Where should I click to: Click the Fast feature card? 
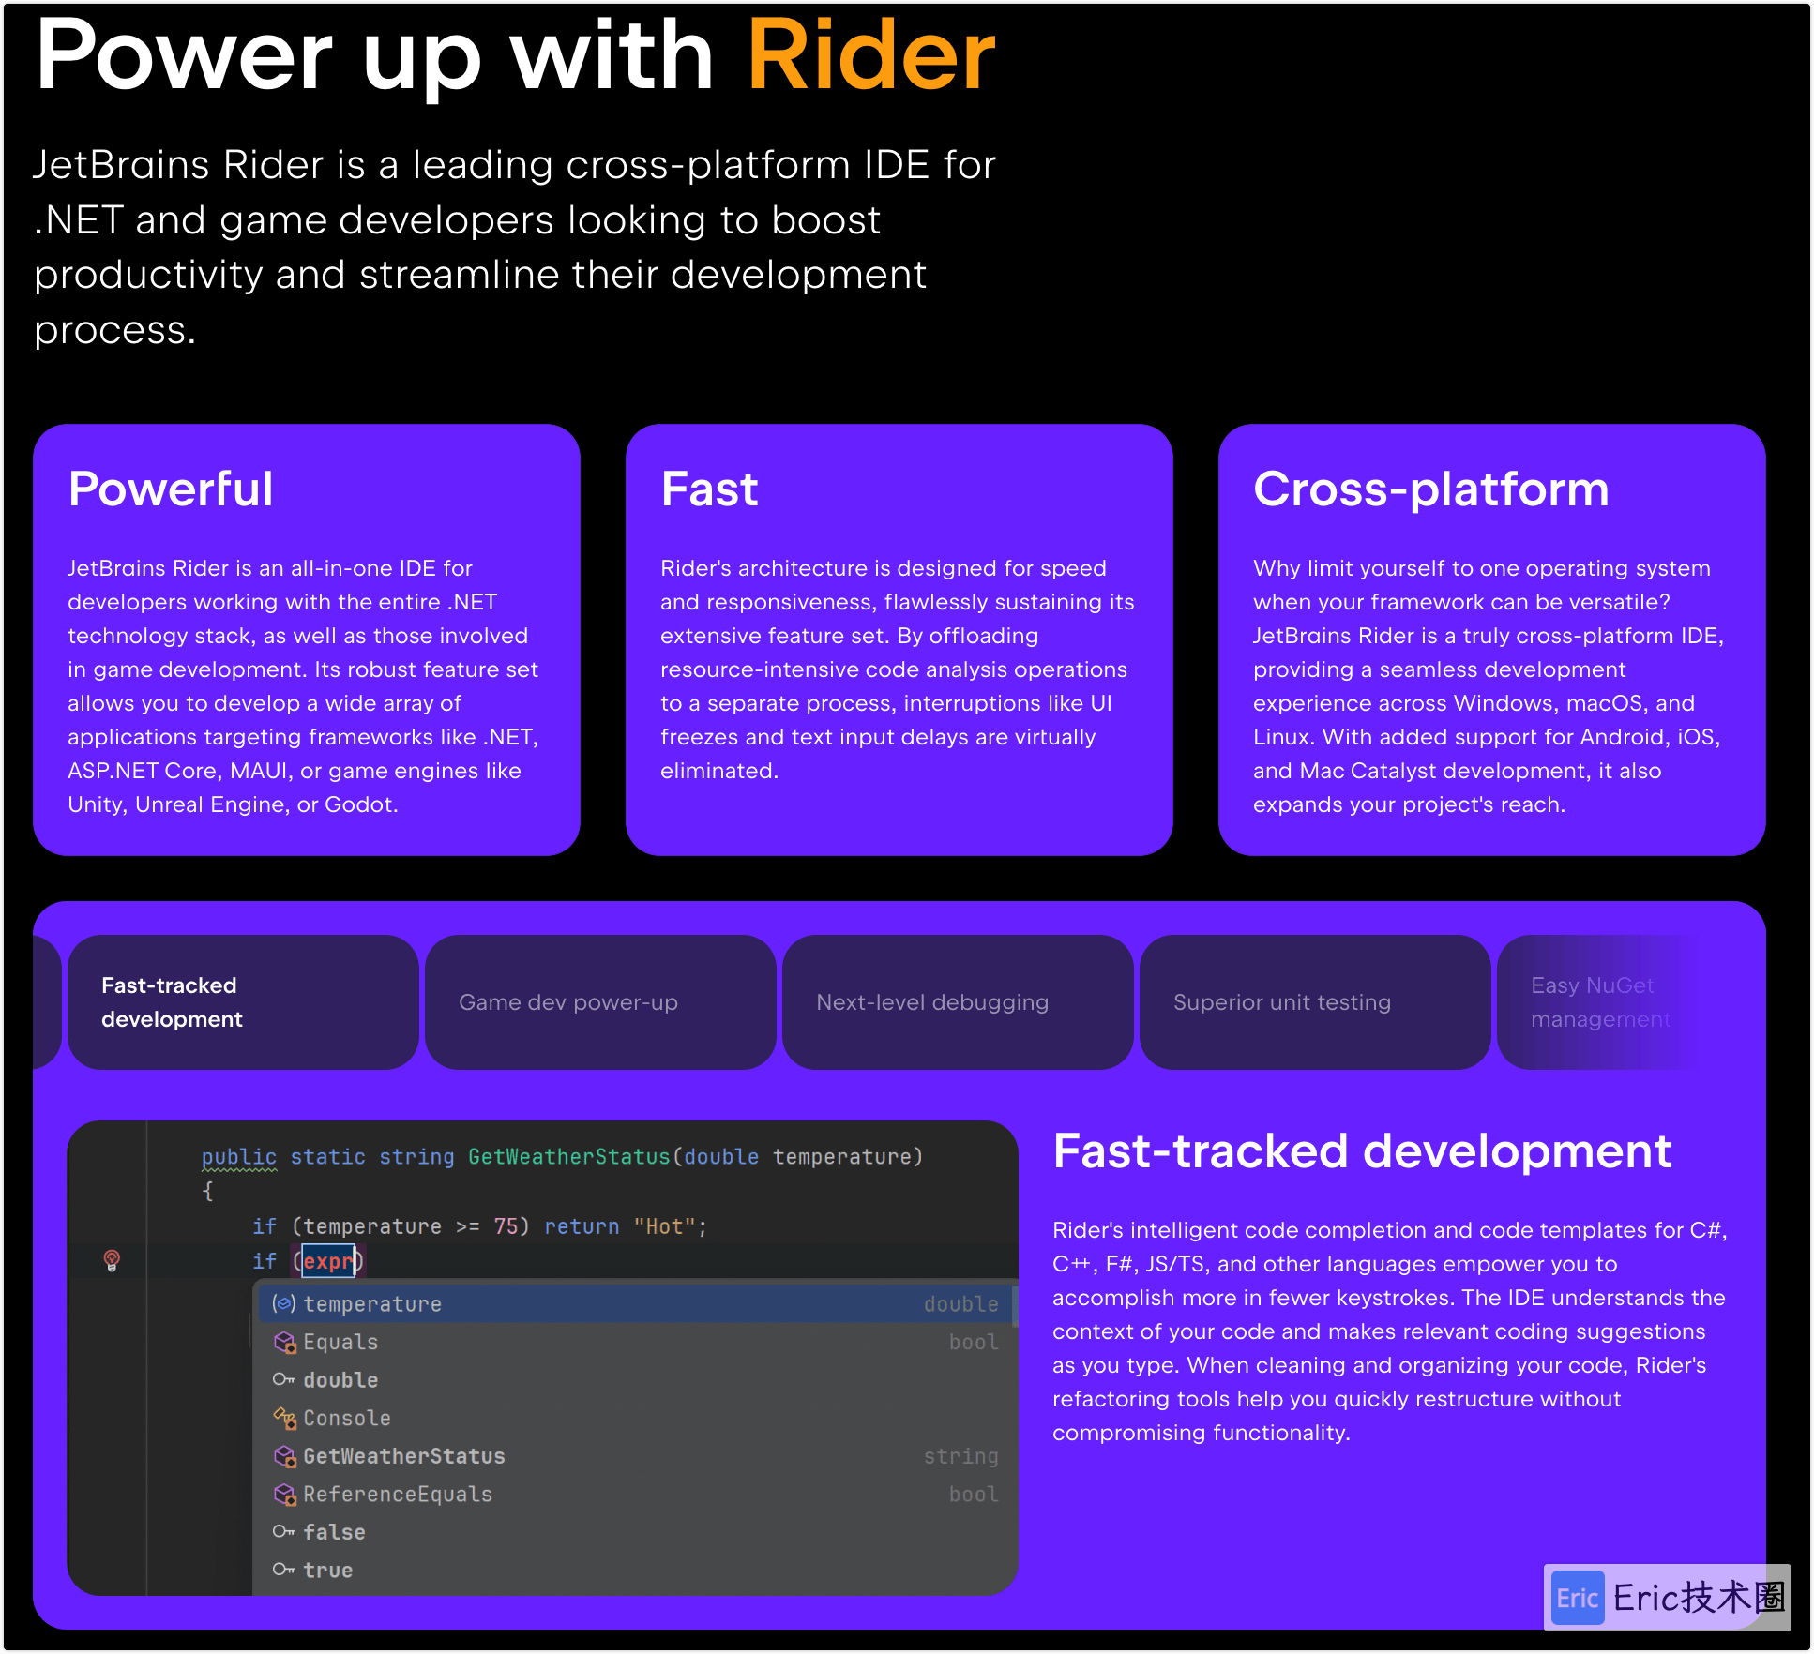(899, 639)
